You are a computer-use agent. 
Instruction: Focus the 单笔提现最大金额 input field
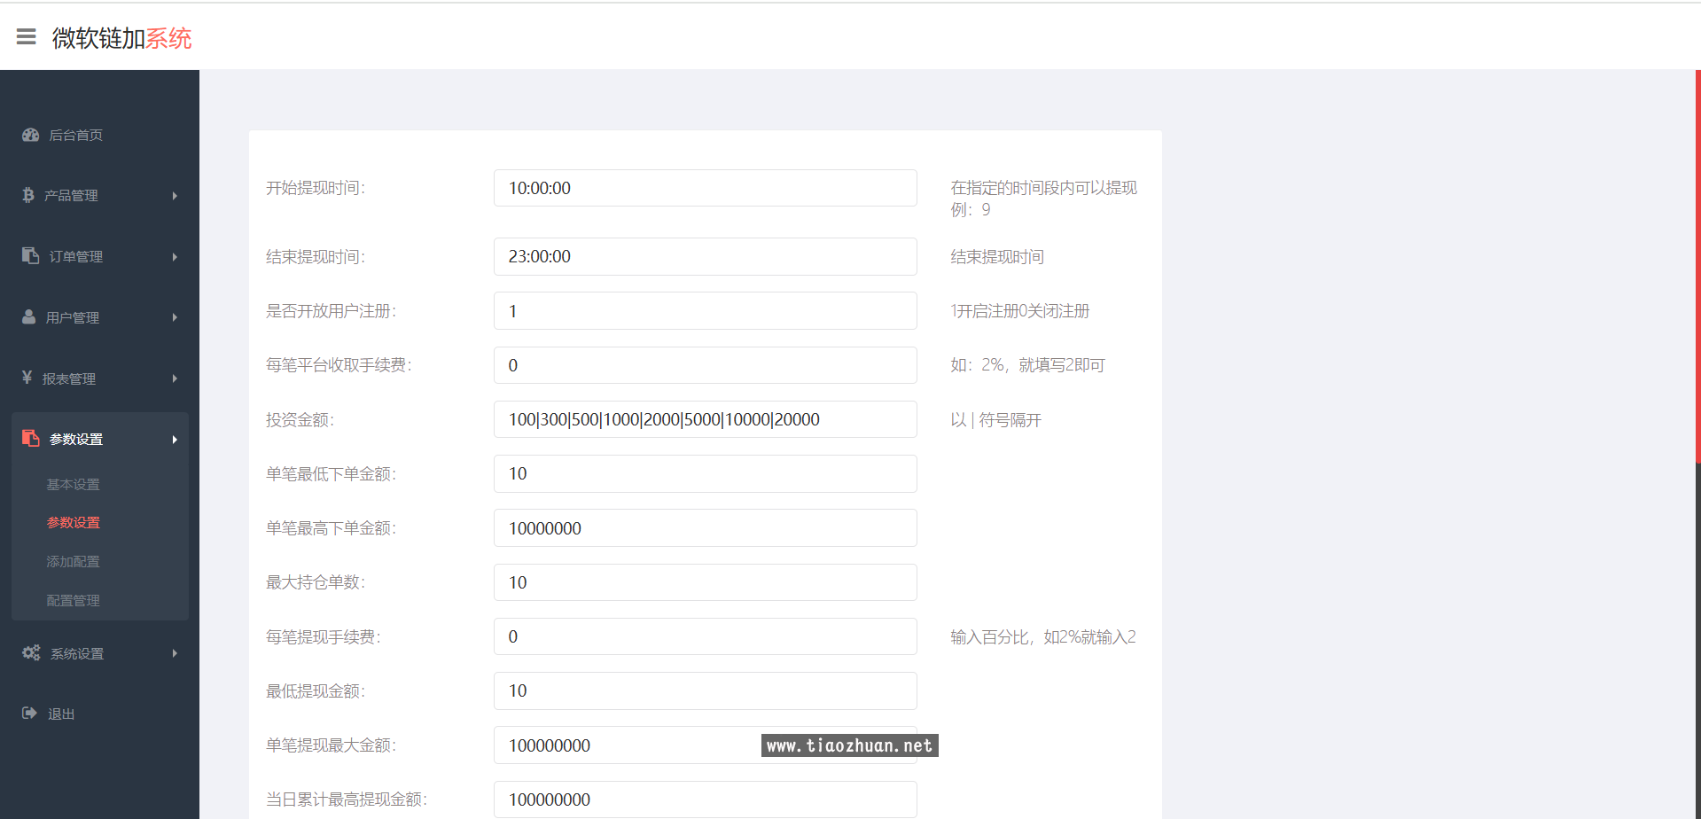705,745
